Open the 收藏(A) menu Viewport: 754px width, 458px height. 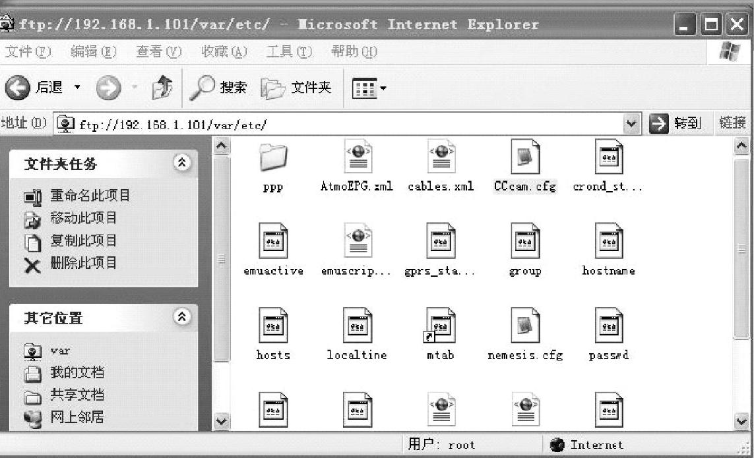pyautogui.click(x=224, y=51)
